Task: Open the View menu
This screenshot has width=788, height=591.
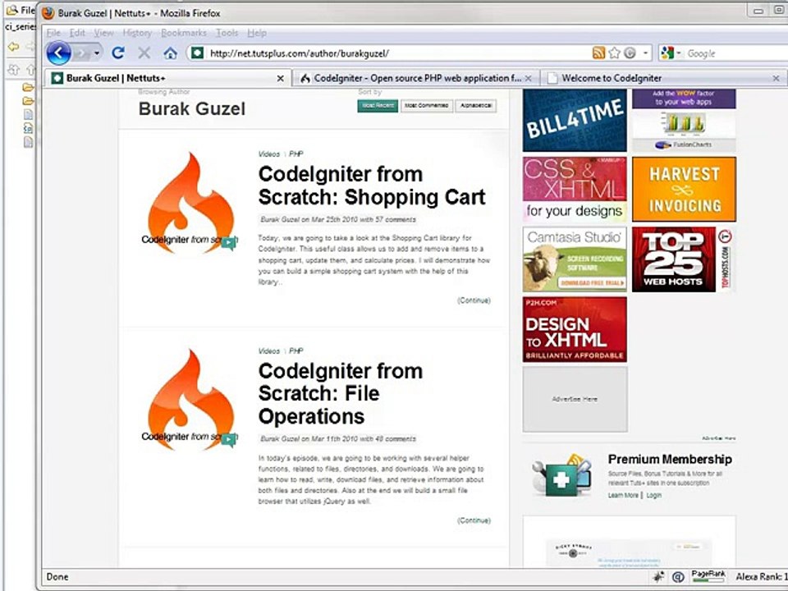Action: (103, 33)
